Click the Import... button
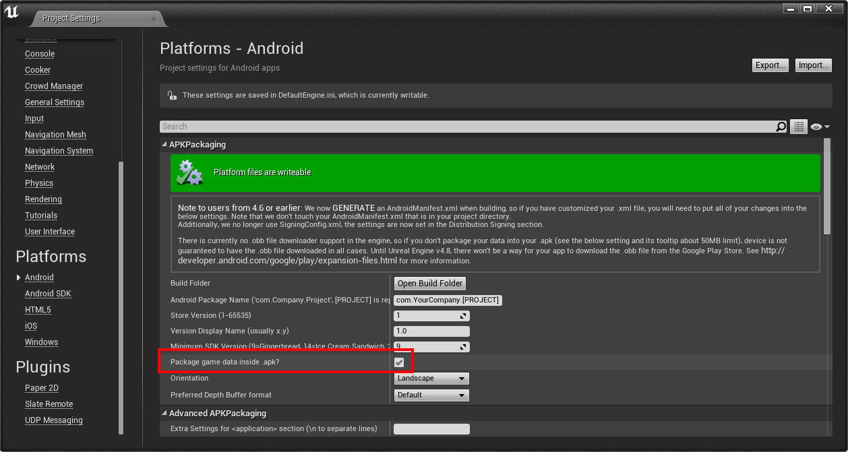This screenshot has height=452, width=848. point(814,65)
